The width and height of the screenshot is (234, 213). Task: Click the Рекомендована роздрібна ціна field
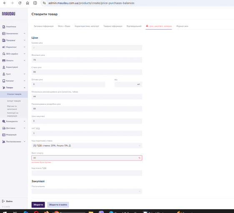tap(87, 109)
